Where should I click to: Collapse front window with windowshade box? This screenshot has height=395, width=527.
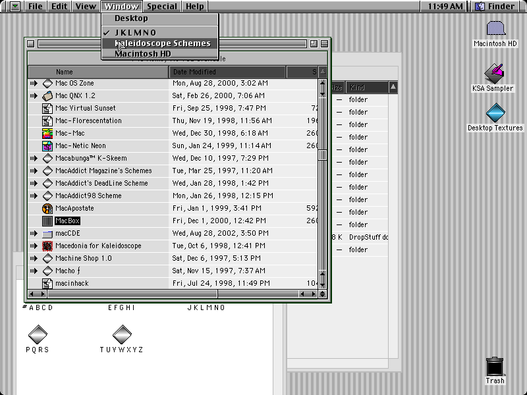pos(324,43)
